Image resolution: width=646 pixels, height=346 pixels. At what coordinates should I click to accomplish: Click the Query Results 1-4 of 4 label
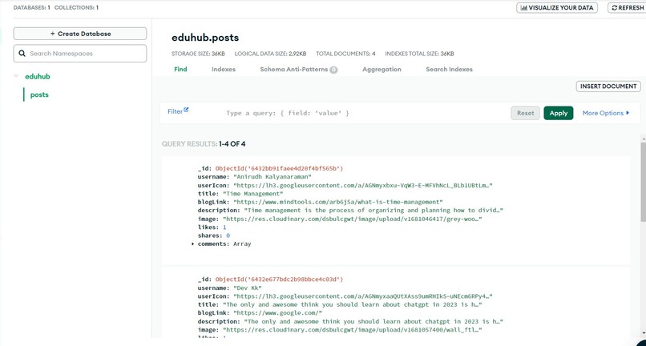[204, 143]
